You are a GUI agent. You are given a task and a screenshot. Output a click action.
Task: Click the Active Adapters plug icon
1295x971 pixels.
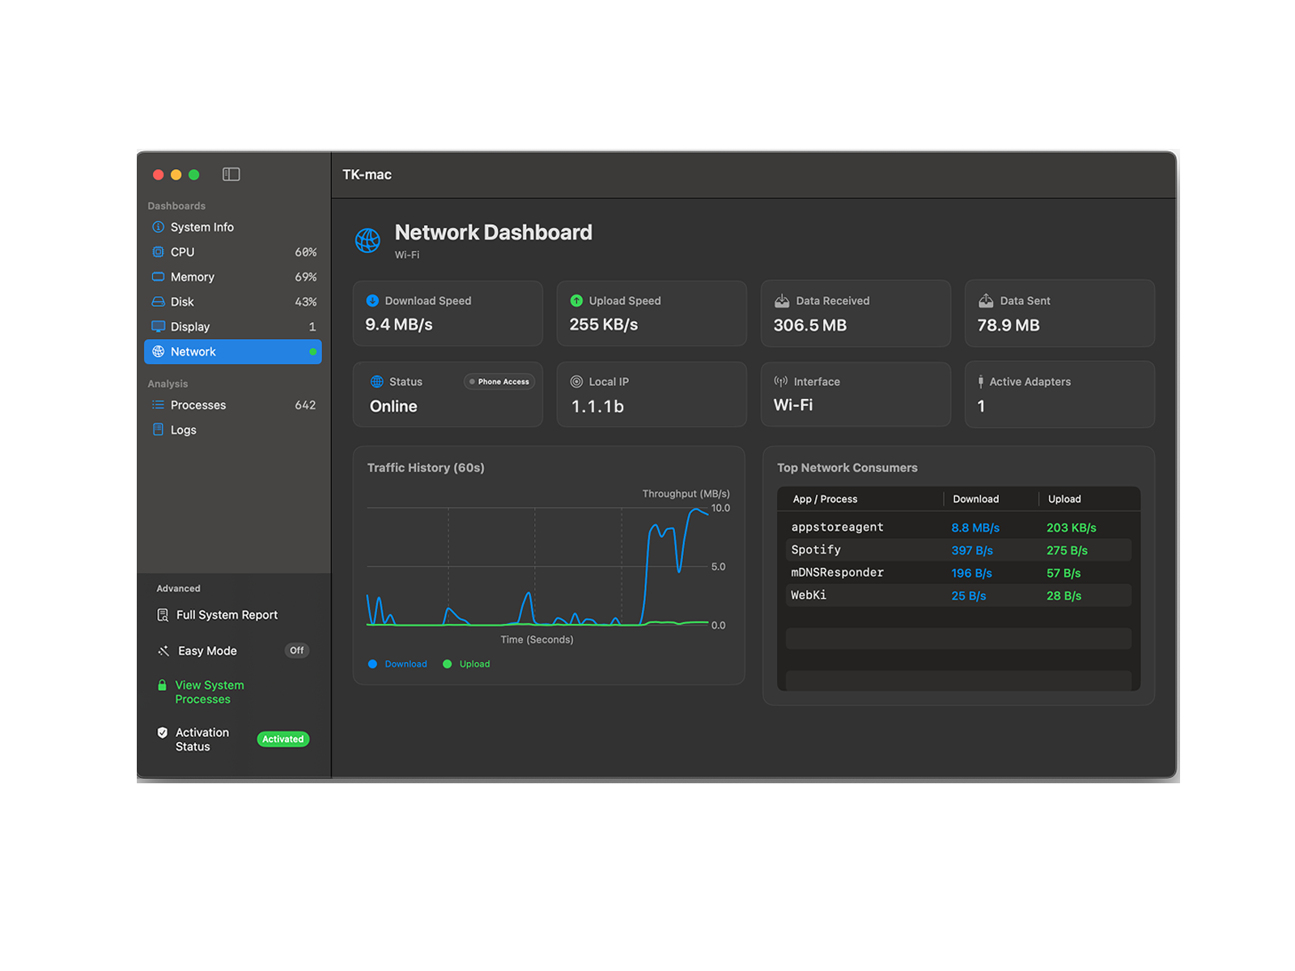[x=981, y=382]
